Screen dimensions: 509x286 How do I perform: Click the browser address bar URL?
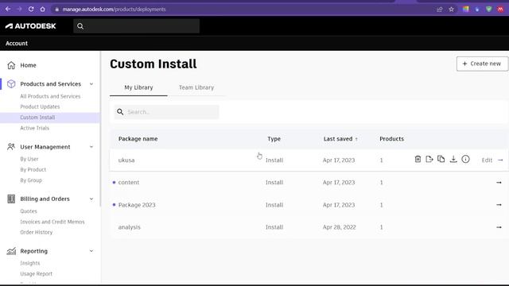tap(114, 9)
